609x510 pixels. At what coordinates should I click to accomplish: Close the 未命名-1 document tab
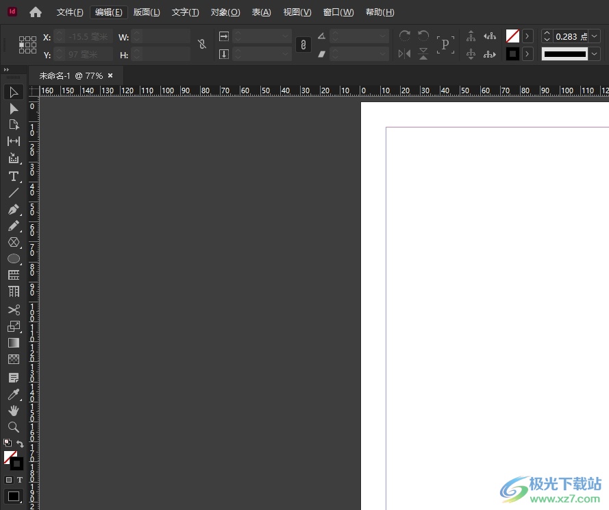pyautogui.click(x=110, y=75)
